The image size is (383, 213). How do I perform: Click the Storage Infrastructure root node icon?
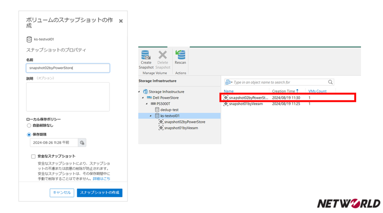pos(146,92)
